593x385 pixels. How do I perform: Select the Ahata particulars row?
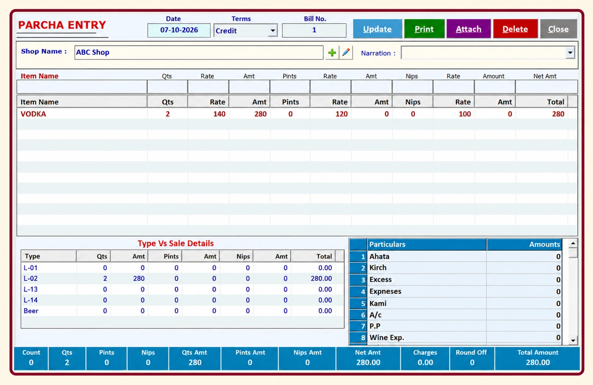(456, 257)
